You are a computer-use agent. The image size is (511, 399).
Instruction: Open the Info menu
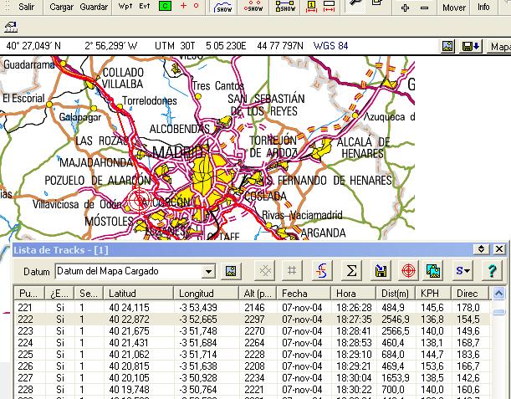483,7
